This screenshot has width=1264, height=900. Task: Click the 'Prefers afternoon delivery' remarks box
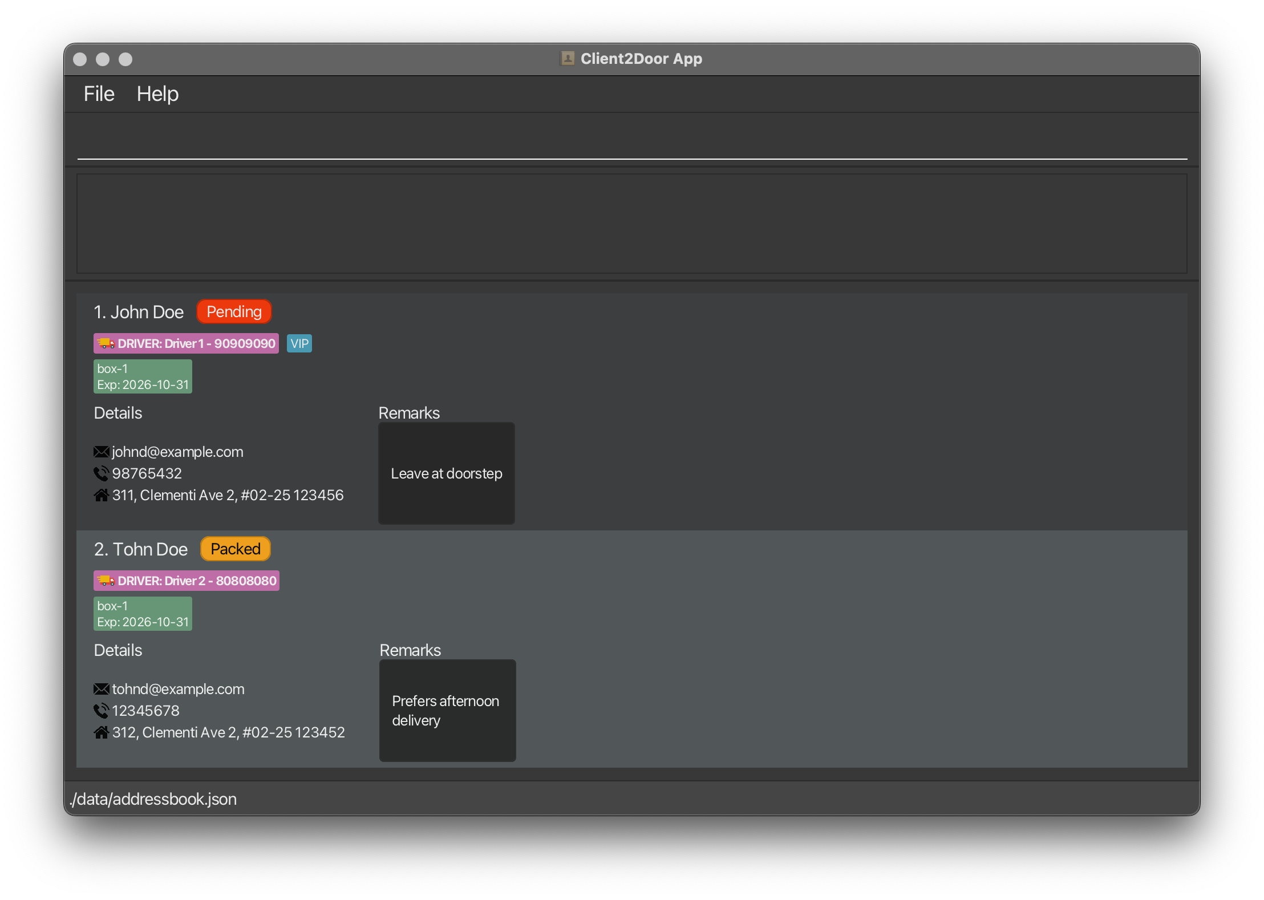click(x=448, y=711)
